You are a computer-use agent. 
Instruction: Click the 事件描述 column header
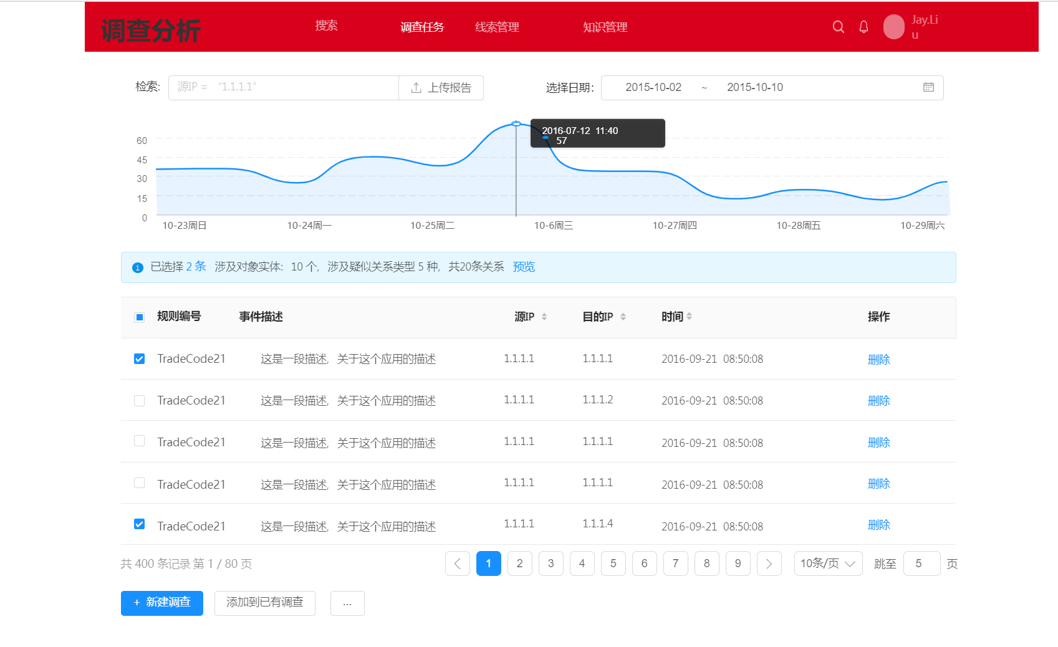click(x=261, y=317)
